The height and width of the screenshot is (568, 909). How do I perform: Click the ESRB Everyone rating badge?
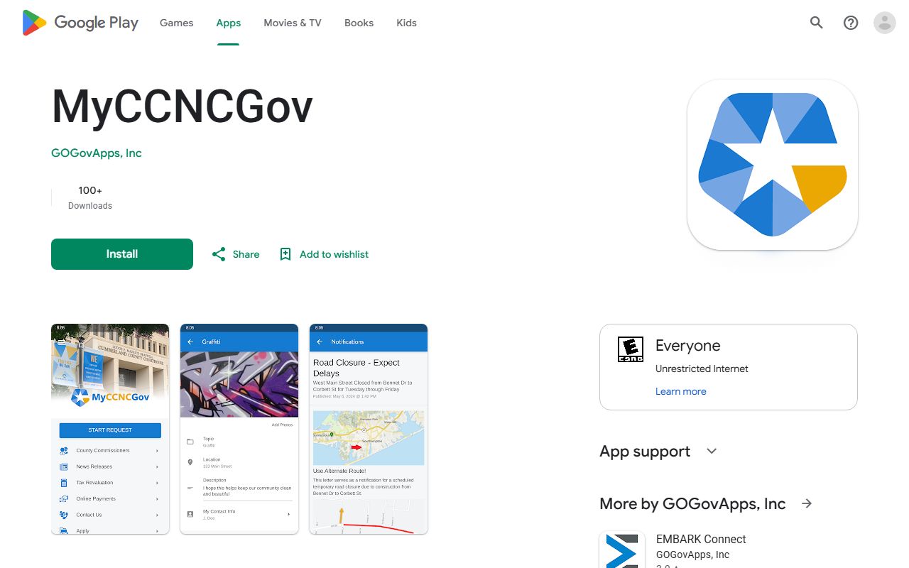click(x=631, y=349)
